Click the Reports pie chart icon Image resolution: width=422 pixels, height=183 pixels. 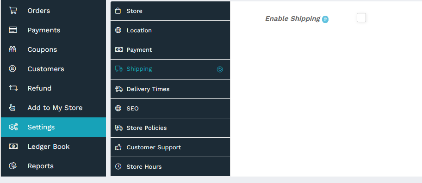pyautogui.click(x=12, y=166)
